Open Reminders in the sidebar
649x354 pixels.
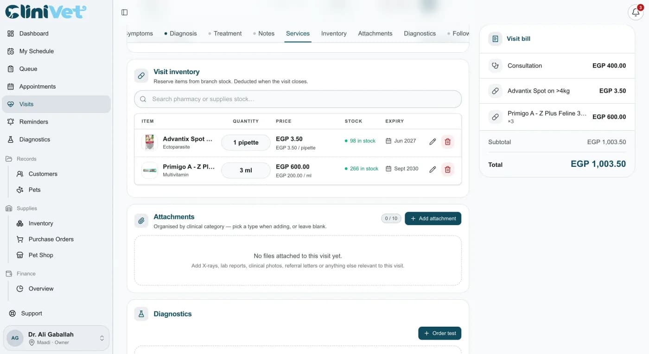pyautogui.click(x=56, y=121)
